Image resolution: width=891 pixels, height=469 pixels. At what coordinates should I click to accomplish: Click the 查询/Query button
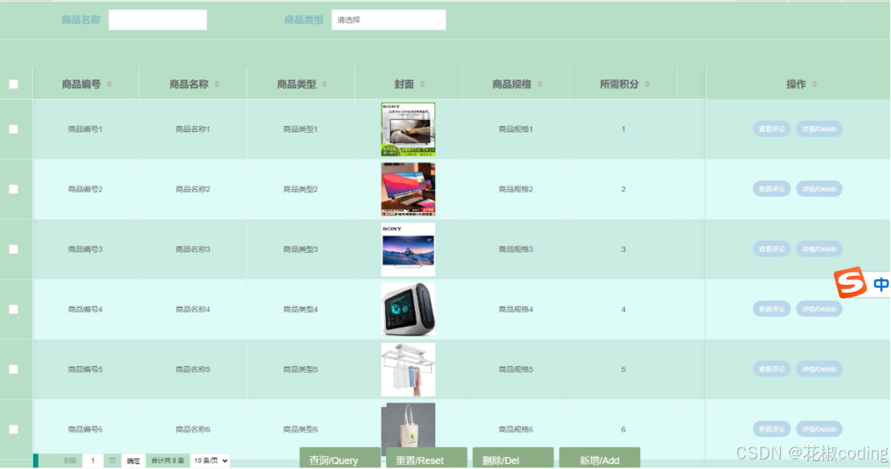(339, 459)
